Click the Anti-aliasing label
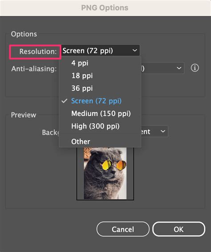The image size is (211, 252). pos(34,69)
